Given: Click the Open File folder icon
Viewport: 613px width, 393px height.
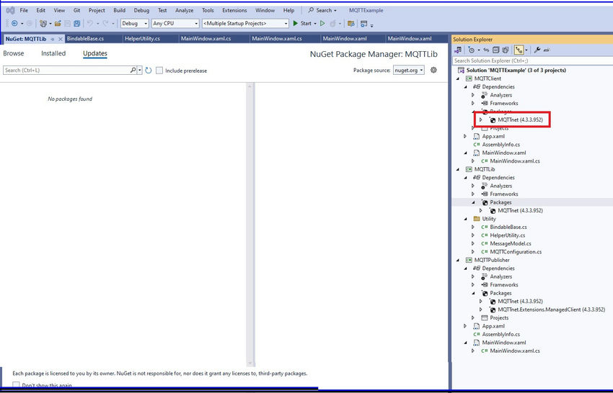Looking at the screenshot, I should coord(58,24).
